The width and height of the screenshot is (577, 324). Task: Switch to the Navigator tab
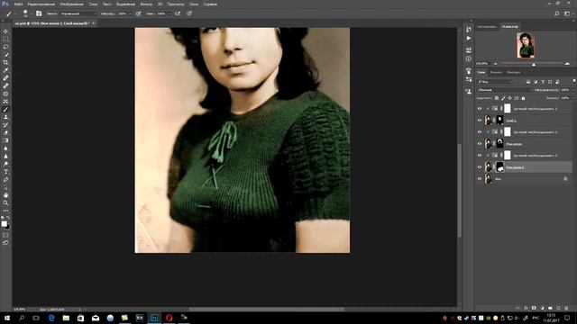point(509,26)
